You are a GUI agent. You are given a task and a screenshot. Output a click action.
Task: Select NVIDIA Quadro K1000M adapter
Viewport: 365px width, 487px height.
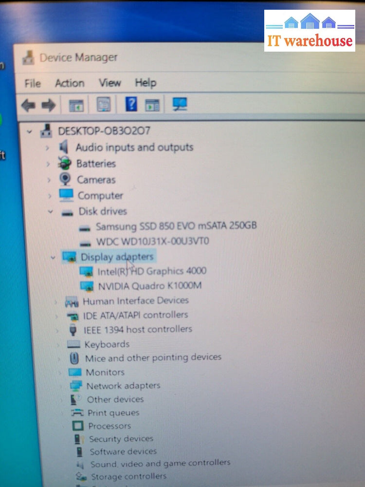click(x=149, y=285)
